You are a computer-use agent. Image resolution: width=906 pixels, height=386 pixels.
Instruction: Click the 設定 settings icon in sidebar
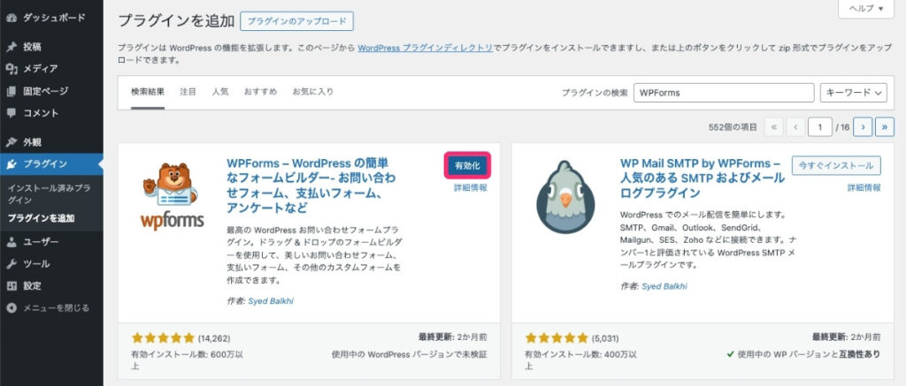[12, 285]
